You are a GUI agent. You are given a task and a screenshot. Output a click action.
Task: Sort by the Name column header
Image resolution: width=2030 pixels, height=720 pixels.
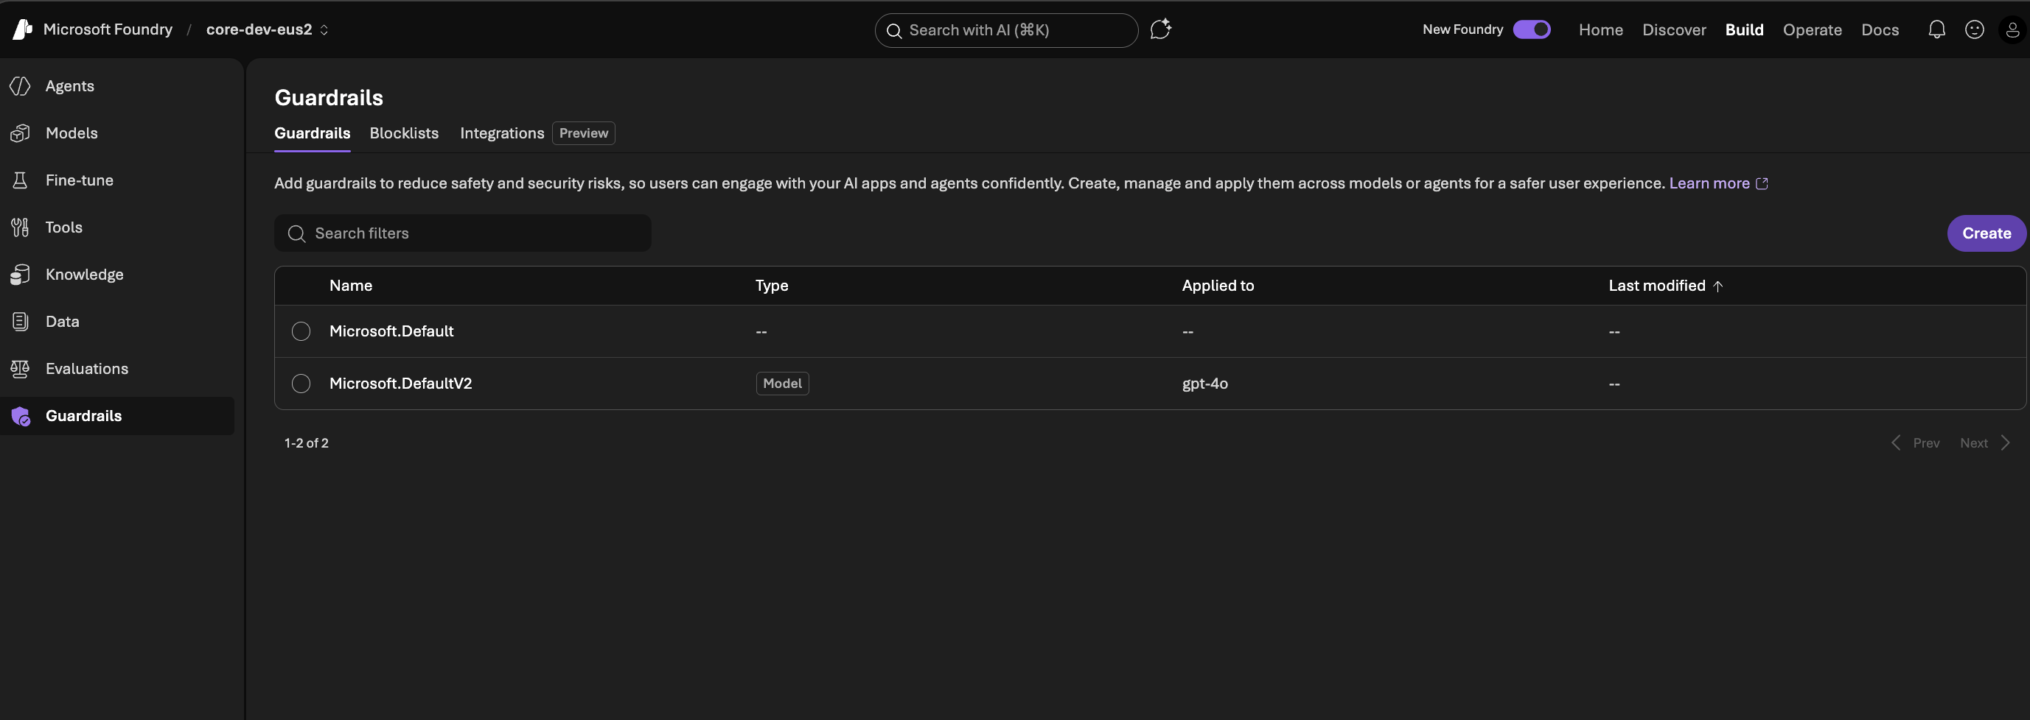point(351,286)
